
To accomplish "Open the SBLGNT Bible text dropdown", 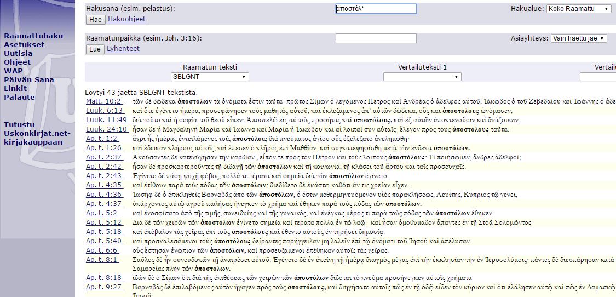I will point(210,77).
